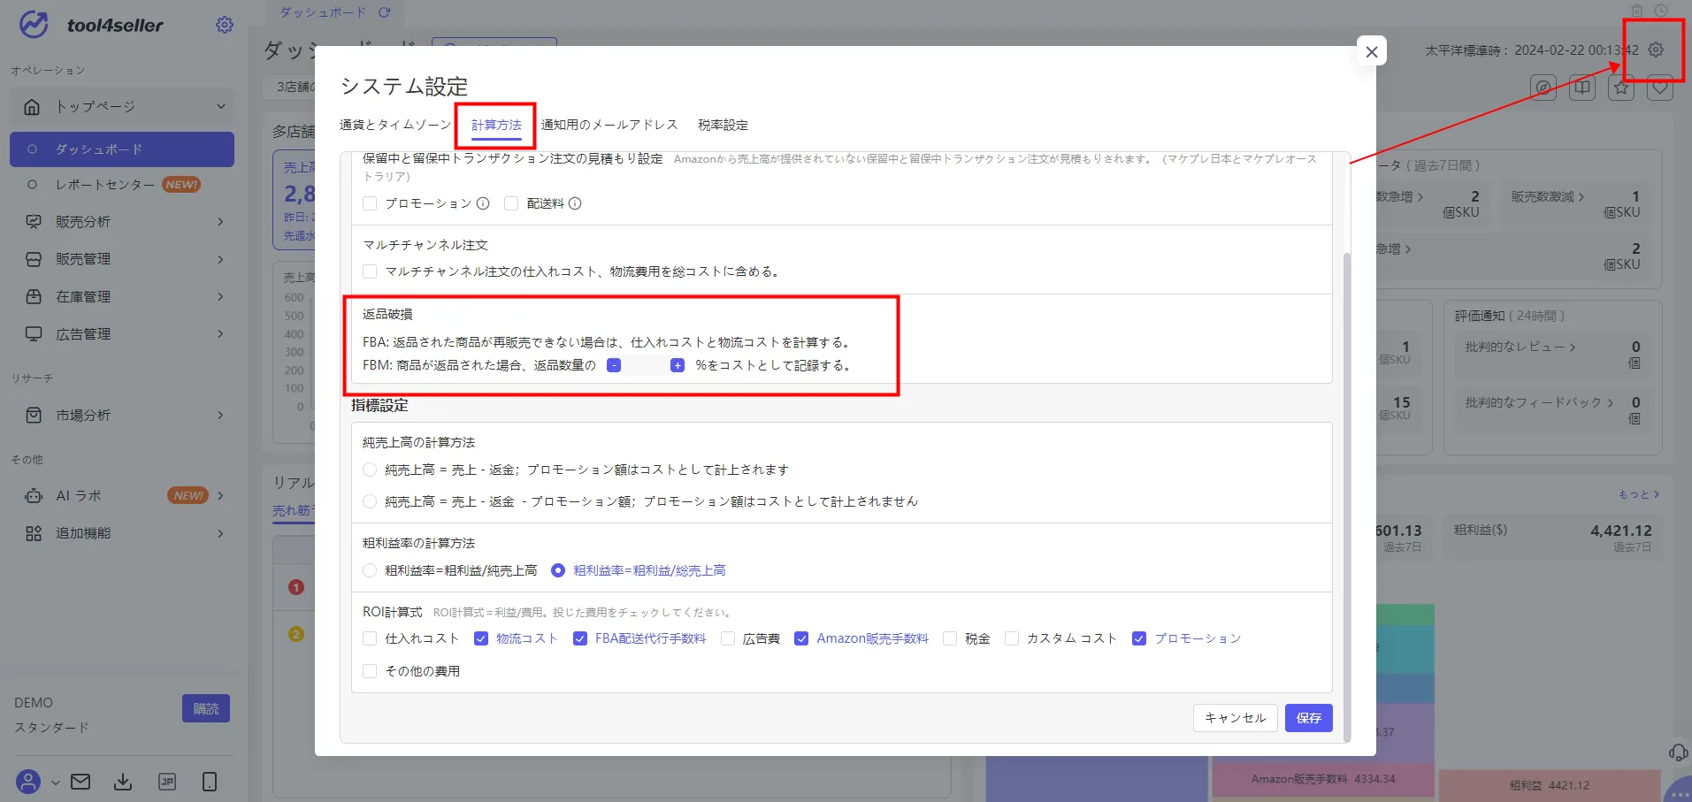
Task: Click the JP marketplace icon in bottom bar
Action: [x=166, y=782]
